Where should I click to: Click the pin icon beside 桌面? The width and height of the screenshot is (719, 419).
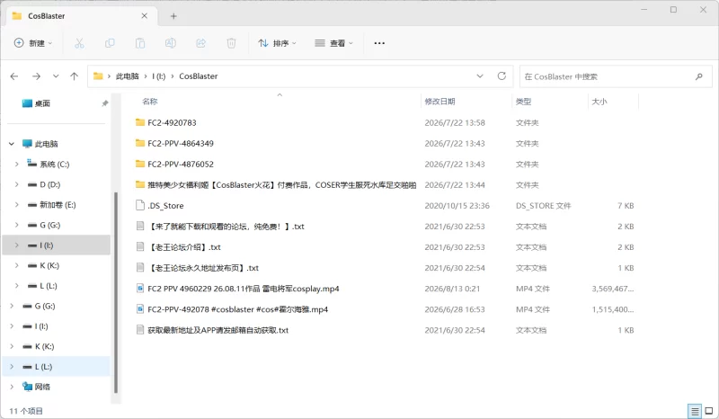coord(105,103)
